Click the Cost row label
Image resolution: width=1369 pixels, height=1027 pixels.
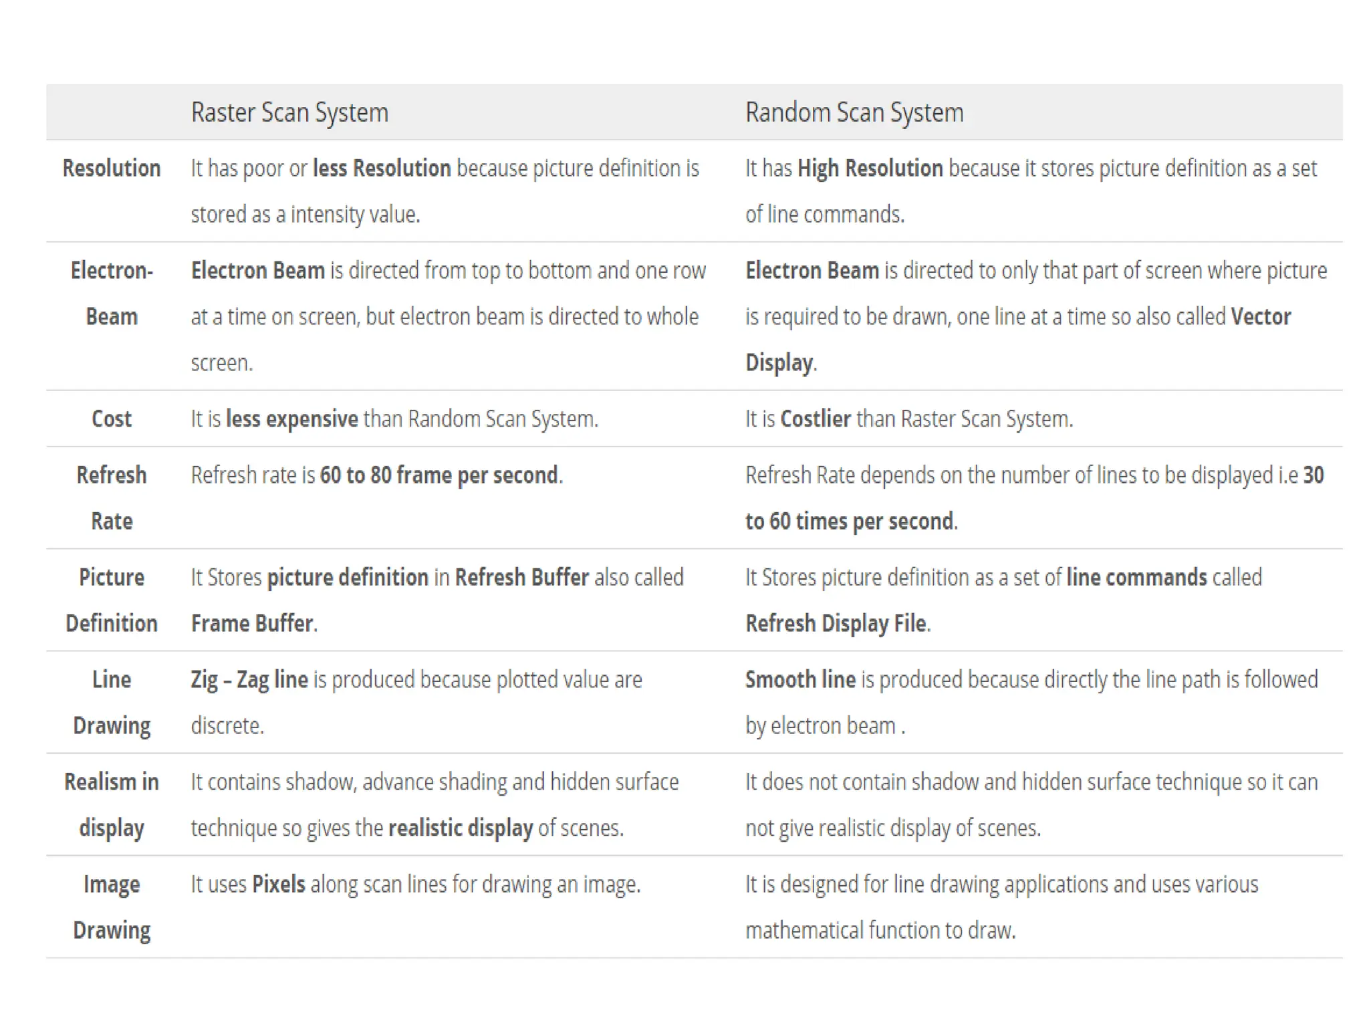112,419
